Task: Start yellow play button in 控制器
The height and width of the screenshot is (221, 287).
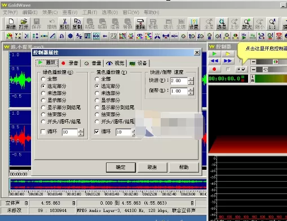Action: pyautogui.click(x=228, y=54)
